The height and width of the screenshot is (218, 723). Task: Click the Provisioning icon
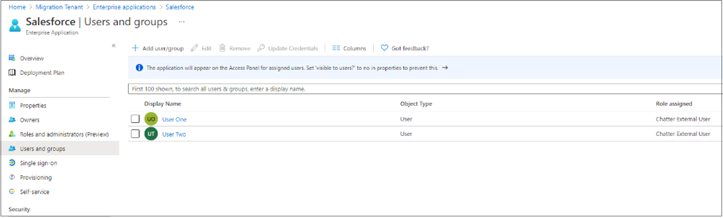coord(12,177)
